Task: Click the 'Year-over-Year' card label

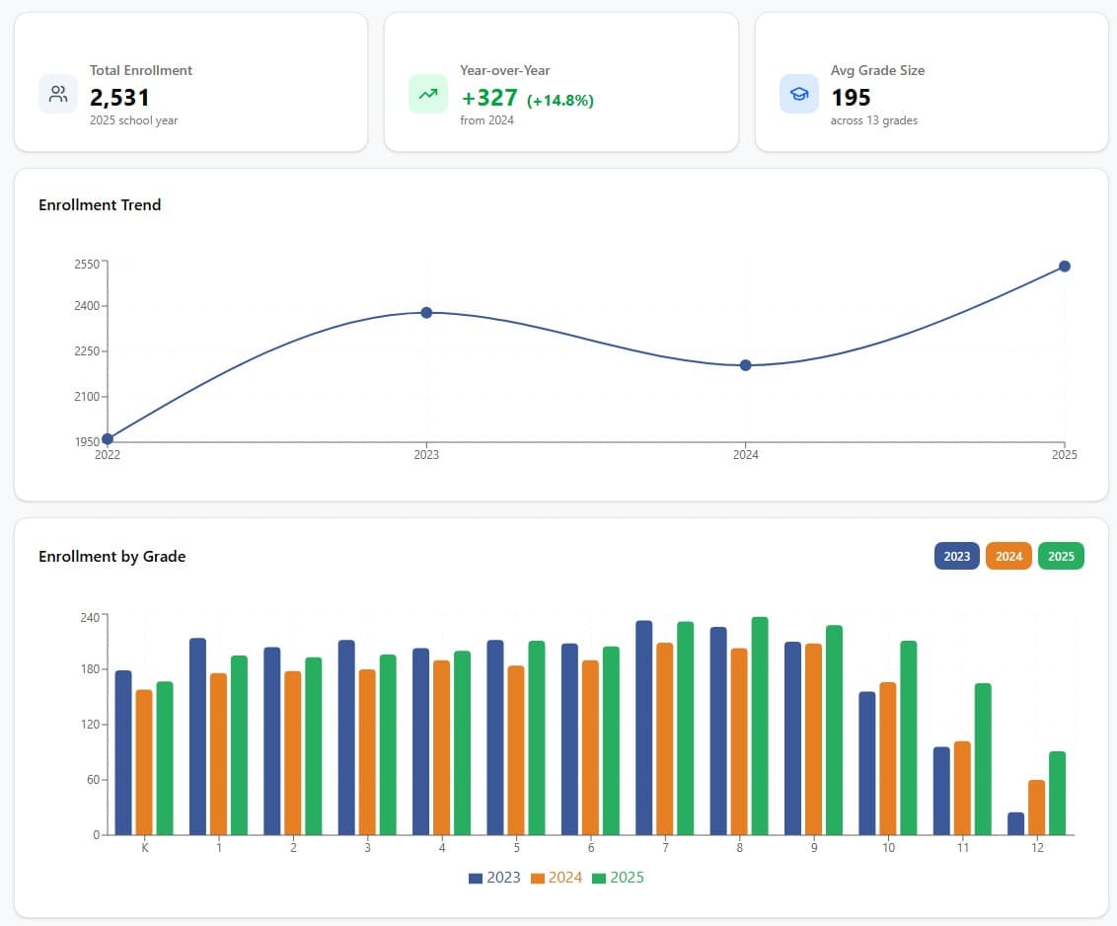Action: pyautogui.click(x=505, y=70)
